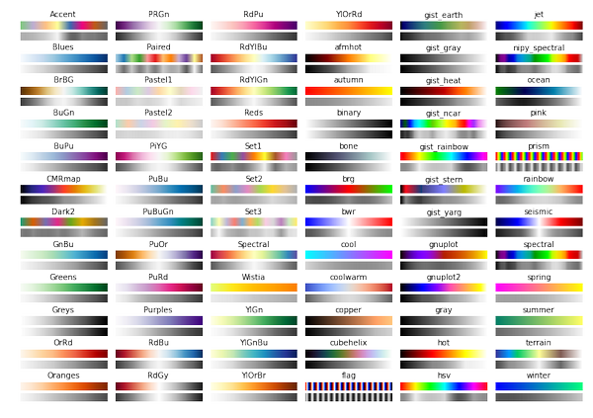Click the 'gist_earth' label
Image resolution: width=593 pixels, height=418 pixels.
443,15
